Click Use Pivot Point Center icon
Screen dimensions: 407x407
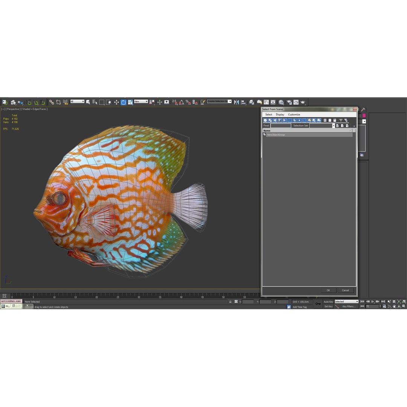(x=152, y=102)
